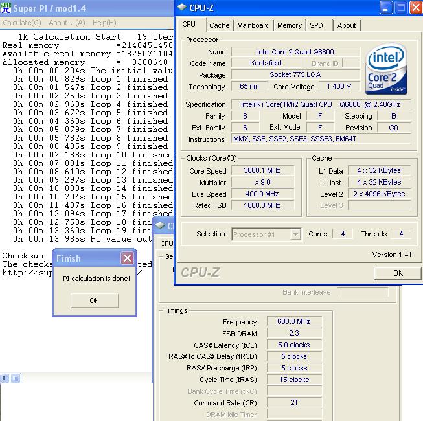Switch to the Mainboard tab
The image size is (423, 421).
(x=253, y=25)
